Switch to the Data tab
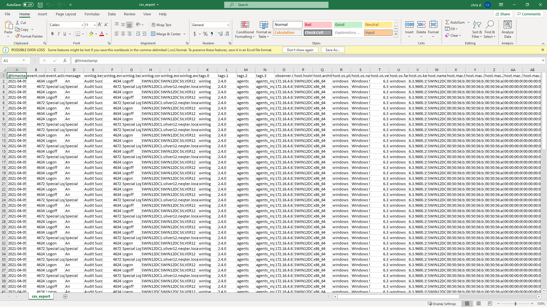547x307 pixels. [x=112, y=14]
